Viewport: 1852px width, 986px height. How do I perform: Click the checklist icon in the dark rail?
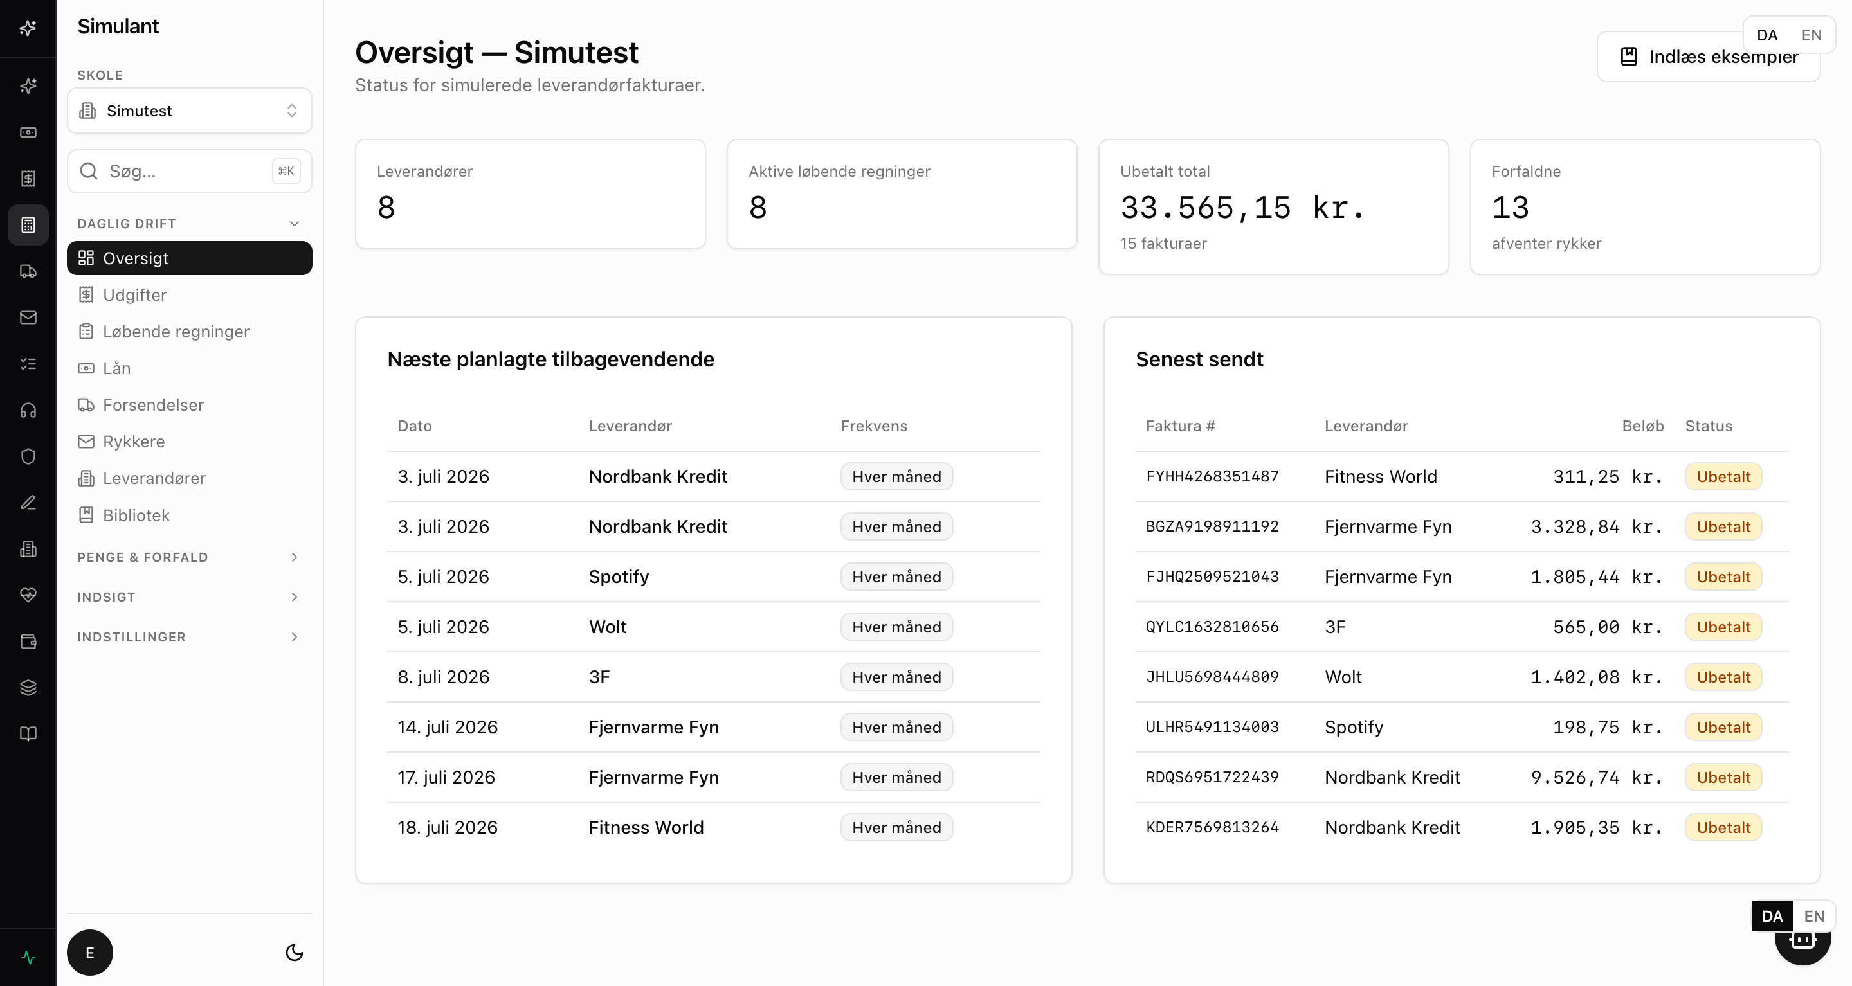28,364
